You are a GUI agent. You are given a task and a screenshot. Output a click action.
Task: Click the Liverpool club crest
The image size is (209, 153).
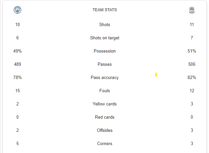192,10
